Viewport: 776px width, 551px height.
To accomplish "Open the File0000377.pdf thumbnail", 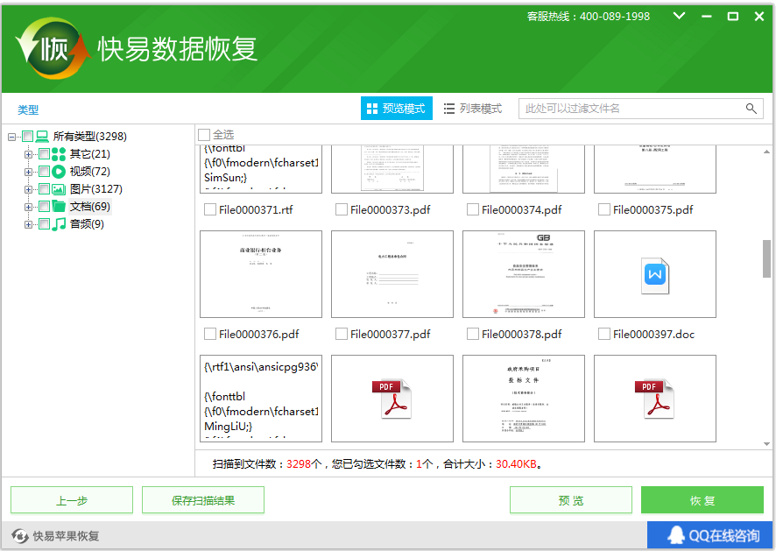I will tap(392, 274).
